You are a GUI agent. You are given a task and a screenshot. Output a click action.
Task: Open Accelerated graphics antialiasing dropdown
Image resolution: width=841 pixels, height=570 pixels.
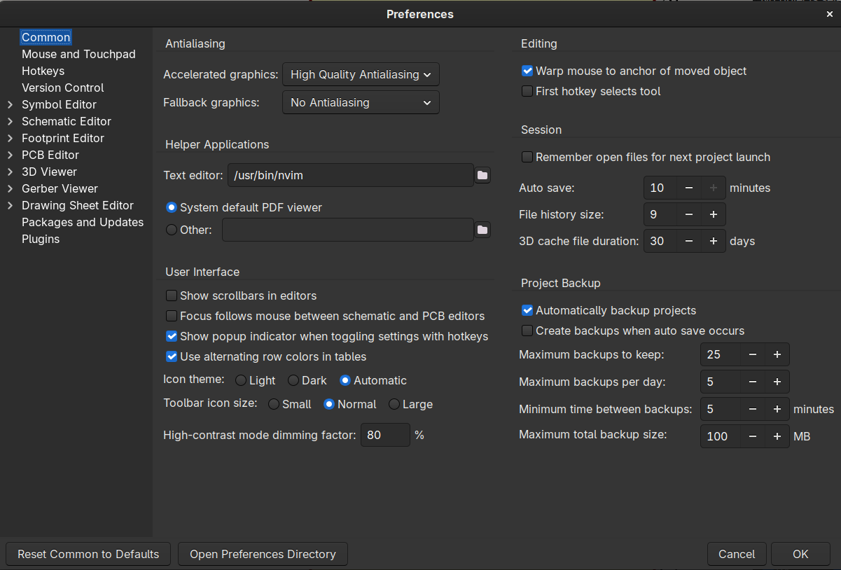pyautogui.click(x=361, y=74)
